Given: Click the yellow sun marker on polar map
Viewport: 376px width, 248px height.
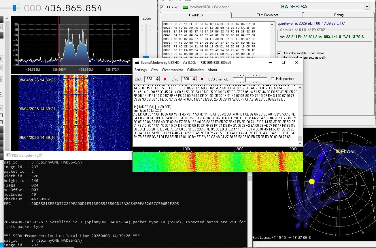Looking at the screenshot, I should pyautogui.click(x=311, y=182).
